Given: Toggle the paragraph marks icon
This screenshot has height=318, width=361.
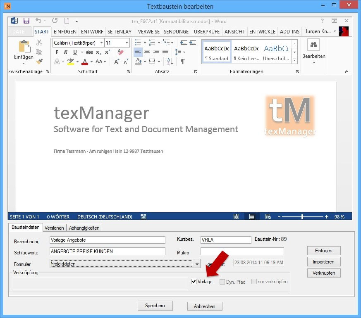Looking at the screenshot, I should click(183, 61).
